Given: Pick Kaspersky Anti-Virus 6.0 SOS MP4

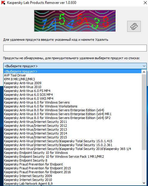Looking at the screenshot, I should [73, 95].
